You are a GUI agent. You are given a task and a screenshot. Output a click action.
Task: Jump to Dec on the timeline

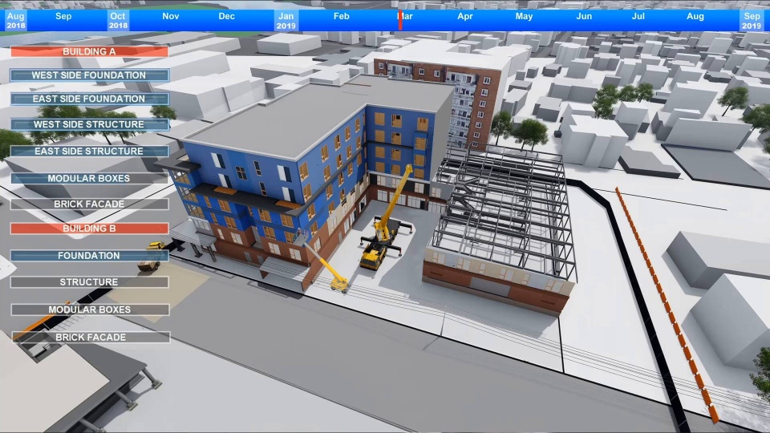[226, 16]
